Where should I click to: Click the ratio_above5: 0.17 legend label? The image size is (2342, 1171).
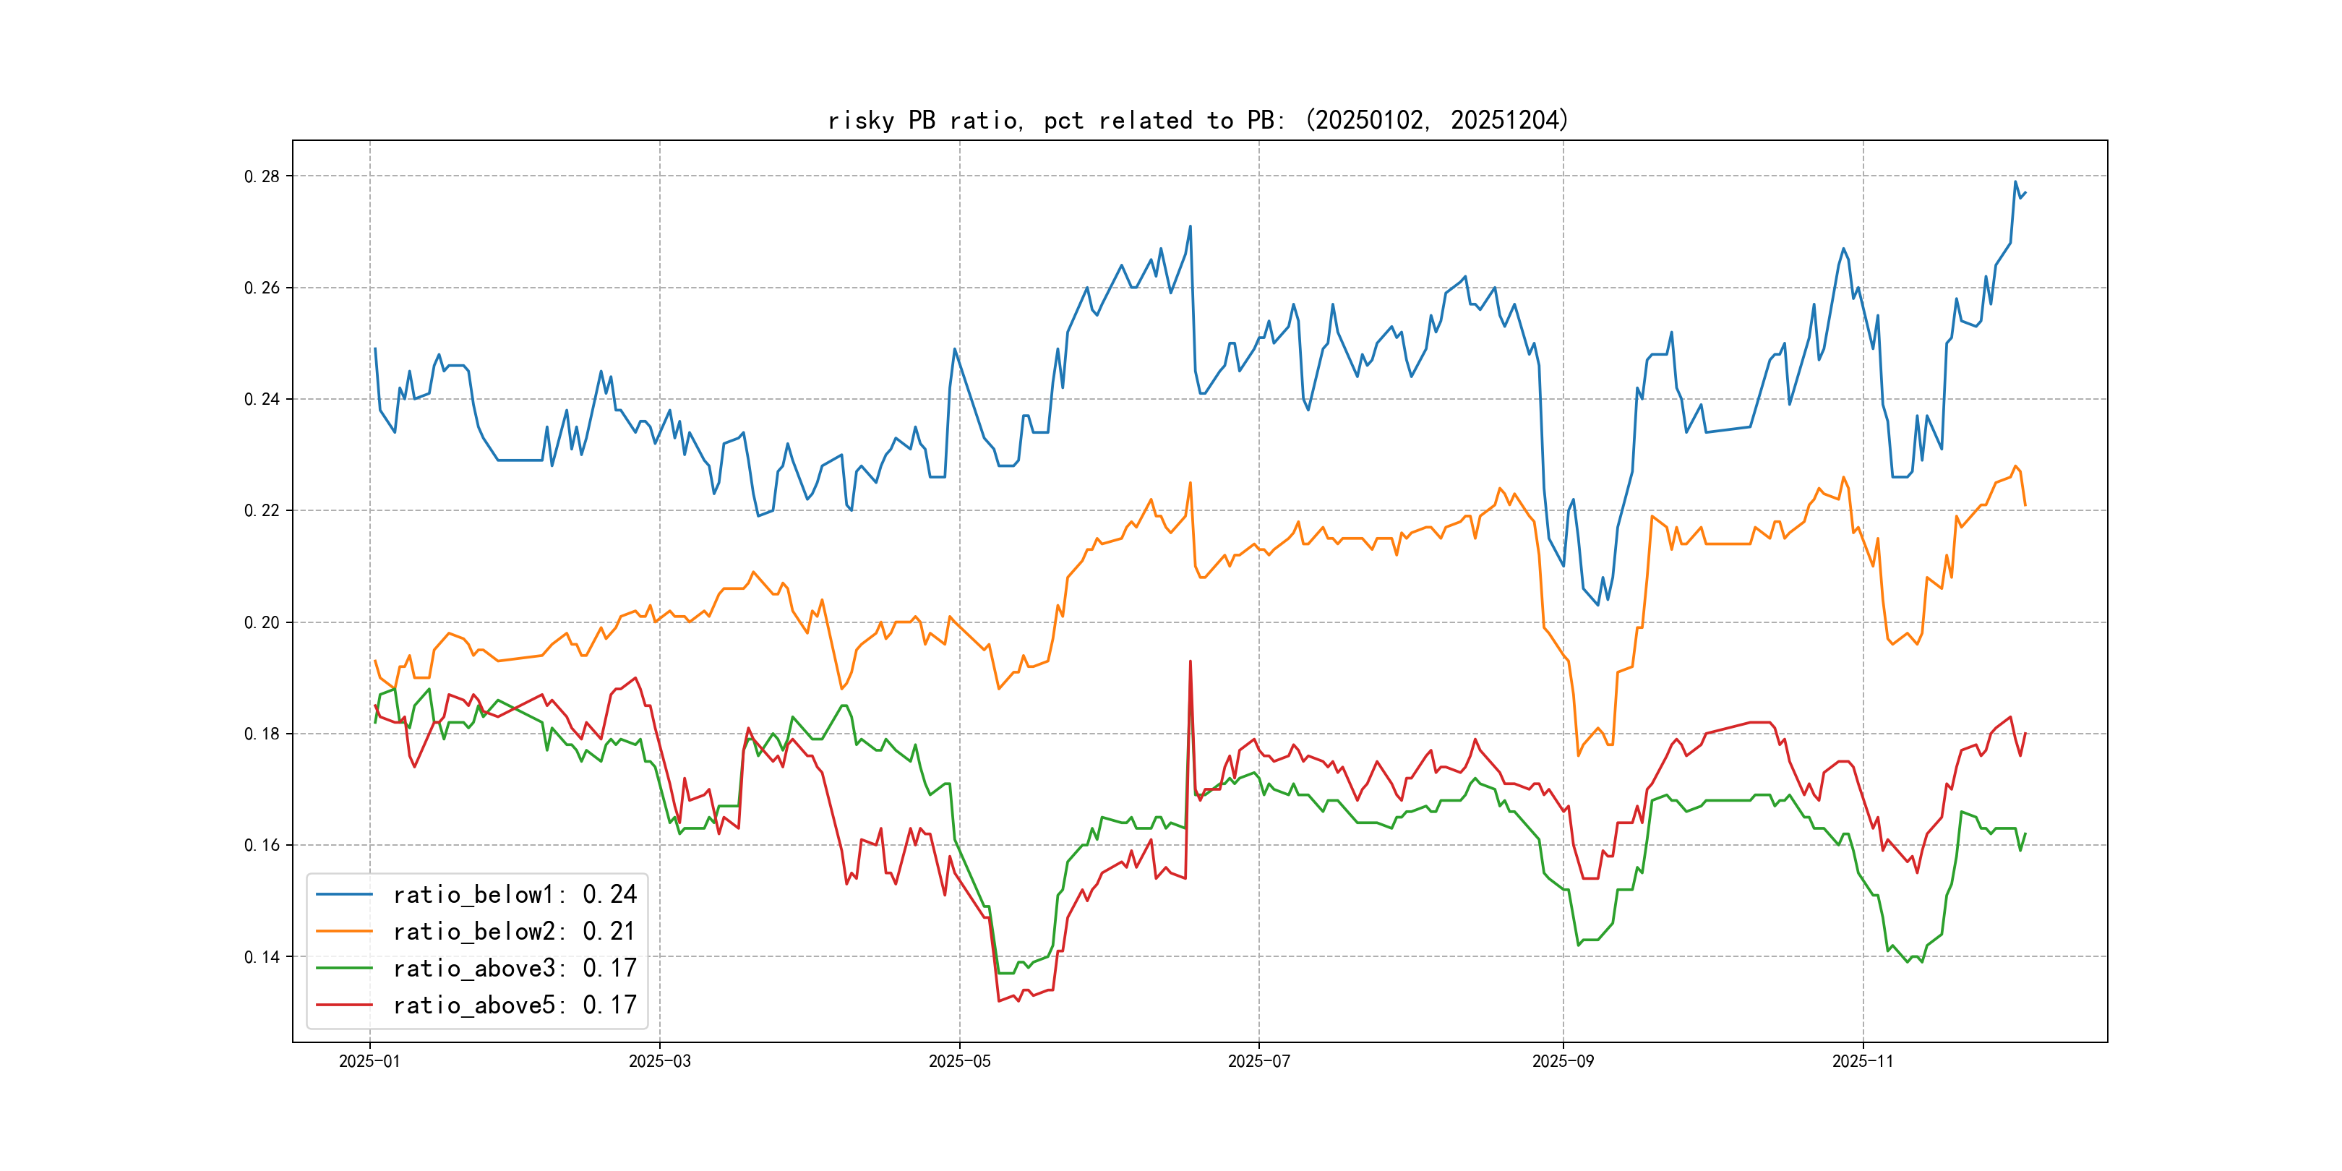click(x=515, y=1005)
